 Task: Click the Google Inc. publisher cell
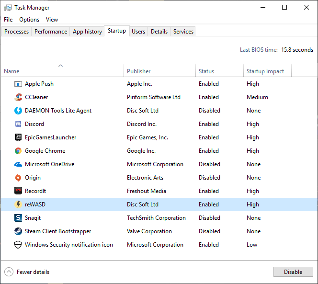click(x=141, y=151)
